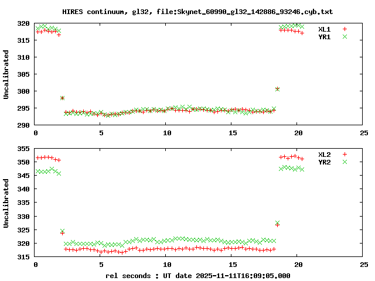Click the bottom plot's x-axis tick label 5
The height and width of the screenshot is (281, 375).
(101, 265)
